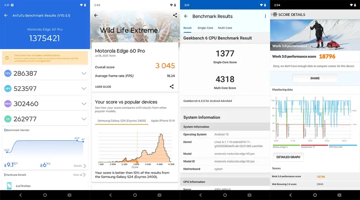The image size is (360, 200).
Task: Expand the UX score 262977 row
Action: 84,119
